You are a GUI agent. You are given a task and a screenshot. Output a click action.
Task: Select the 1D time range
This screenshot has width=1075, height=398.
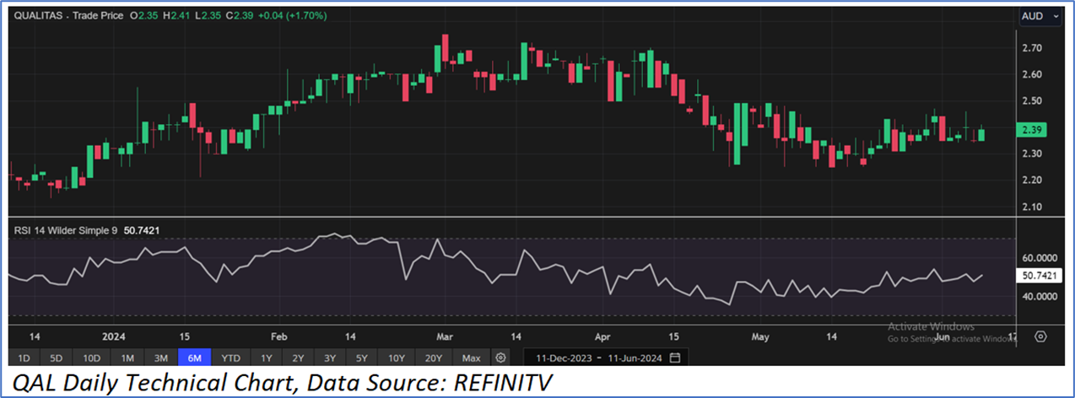click(25, 358)
